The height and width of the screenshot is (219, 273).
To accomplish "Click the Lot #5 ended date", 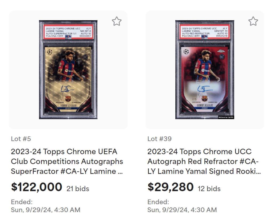I will (45, 210).
